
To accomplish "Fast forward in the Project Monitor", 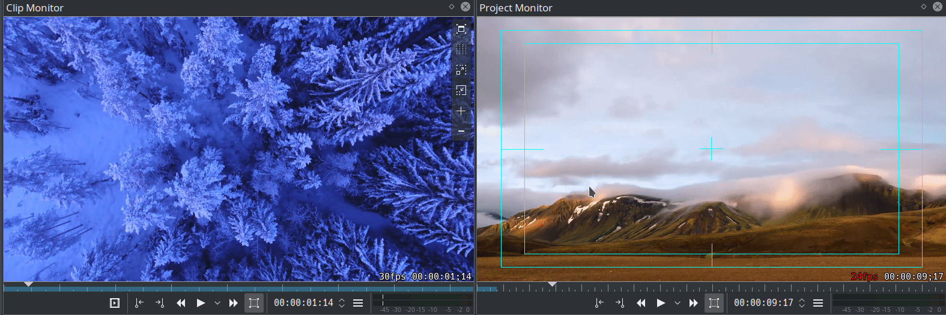I will (x=693, y=303).
